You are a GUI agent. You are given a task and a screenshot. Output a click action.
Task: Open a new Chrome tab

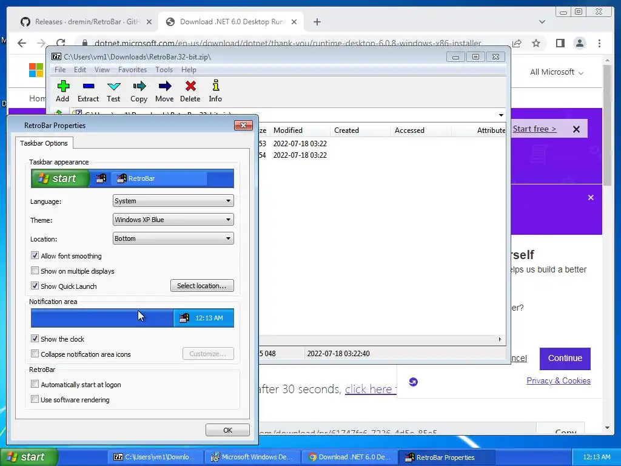point(317,22)
